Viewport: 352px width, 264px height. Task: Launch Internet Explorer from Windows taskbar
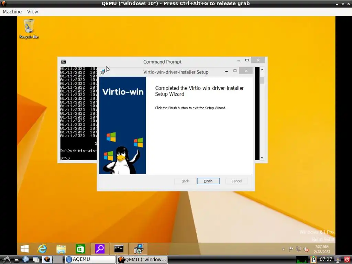click(42, 249)
